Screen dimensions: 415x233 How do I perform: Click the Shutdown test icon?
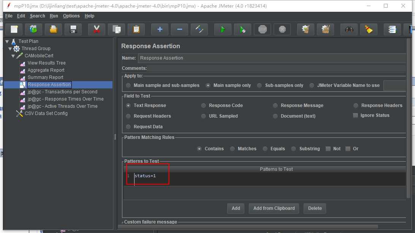pyautogui.click(x=282, y=29)
